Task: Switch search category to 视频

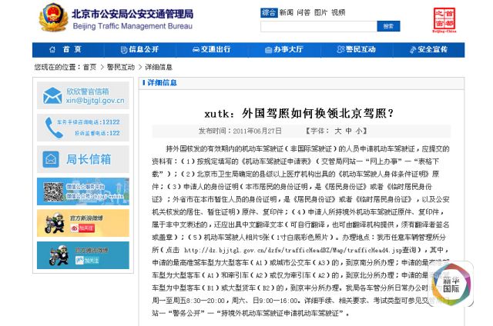Action: pyautogui.click(x=339, y=12)
